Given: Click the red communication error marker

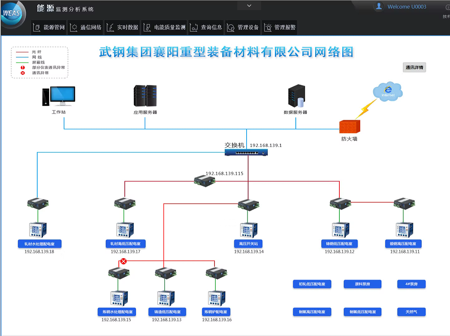Looking at the screenshot, I should 124,261.
